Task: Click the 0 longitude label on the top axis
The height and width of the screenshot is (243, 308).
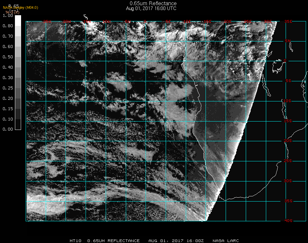Action: 145,21
